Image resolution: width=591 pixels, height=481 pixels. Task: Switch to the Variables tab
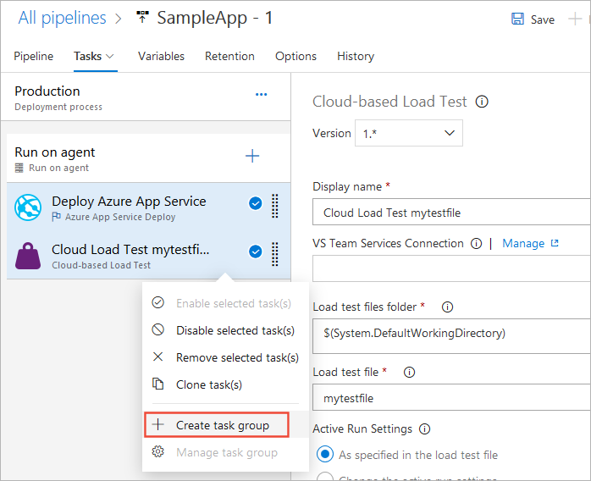pyautogui.click(x=161, y=56)
